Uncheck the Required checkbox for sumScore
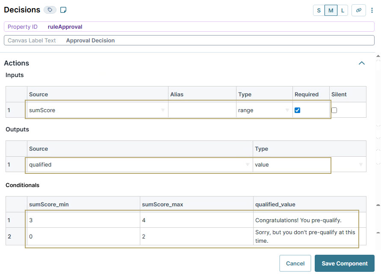The height and width of the screenshot is (274, 381). coord(297,110)
